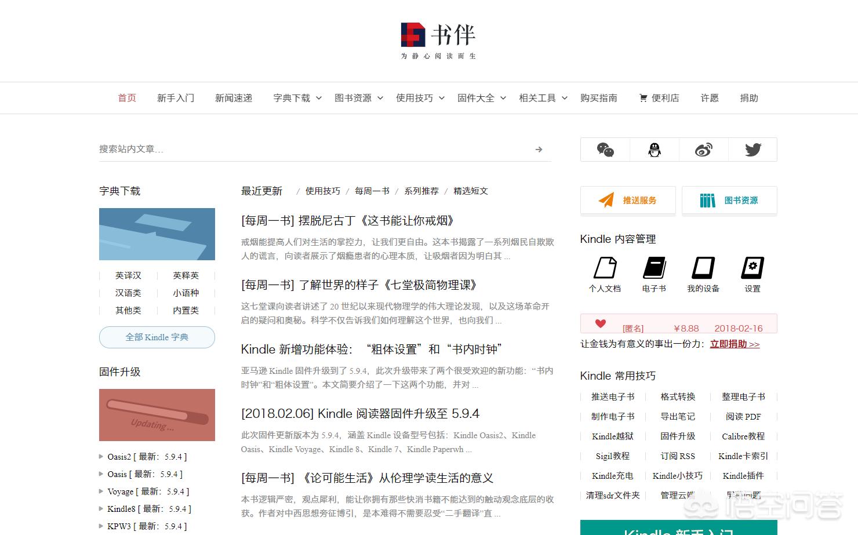Open 小语种 dictionary category

point(186,293)
